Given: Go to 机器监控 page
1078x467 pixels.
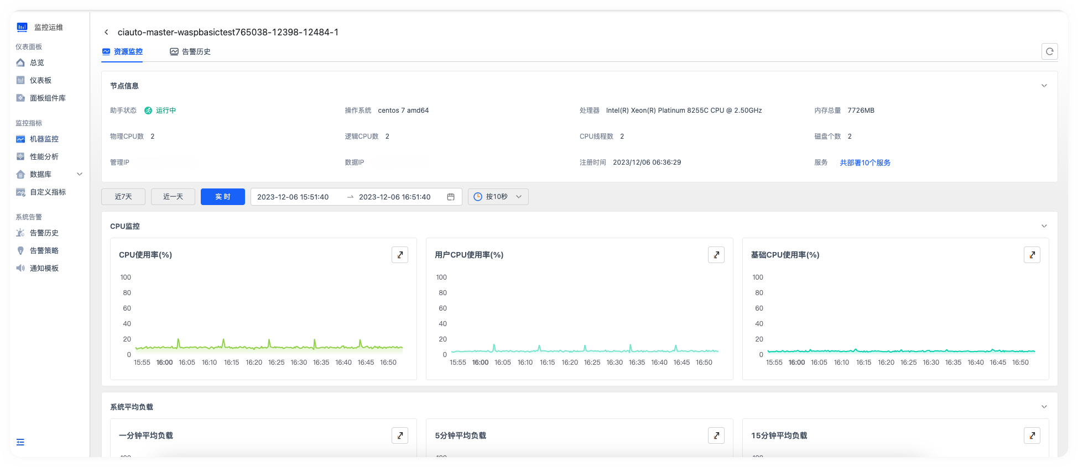Looking at the screenshot, I should 44,139.
